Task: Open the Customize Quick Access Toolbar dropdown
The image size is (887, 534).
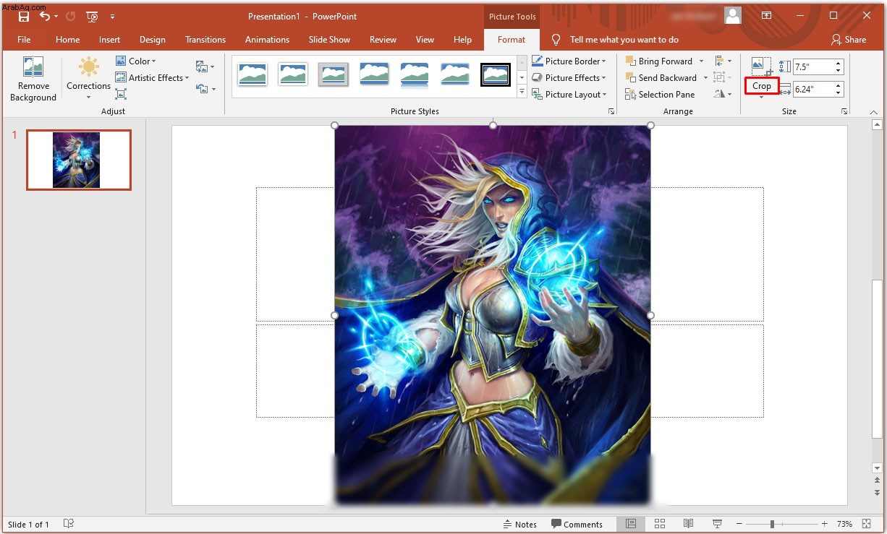Action: [x=112, y=16]
